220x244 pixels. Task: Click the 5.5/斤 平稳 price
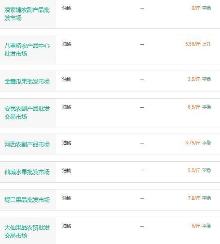[199, 170]
